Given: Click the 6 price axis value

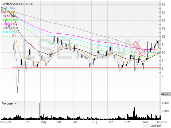Looking at the screenshot, I should pos(162,84).
